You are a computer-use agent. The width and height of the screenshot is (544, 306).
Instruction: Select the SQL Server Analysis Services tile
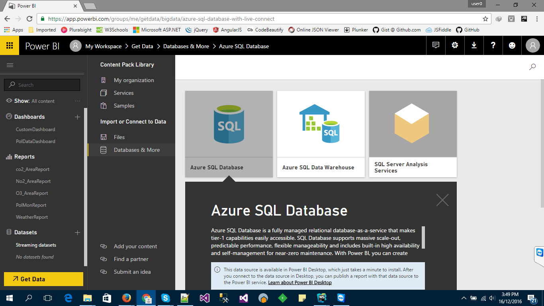click(413, 134)
